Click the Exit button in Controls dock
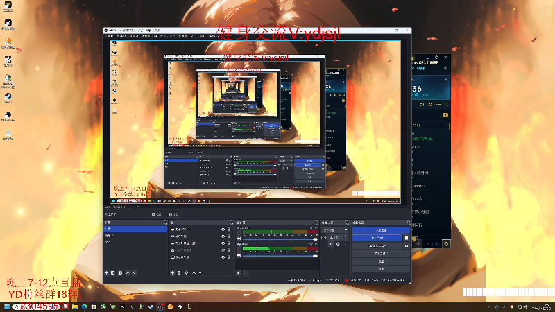This screenshot has width=555, height=312. pyautogui.click(x=381, y=269)
